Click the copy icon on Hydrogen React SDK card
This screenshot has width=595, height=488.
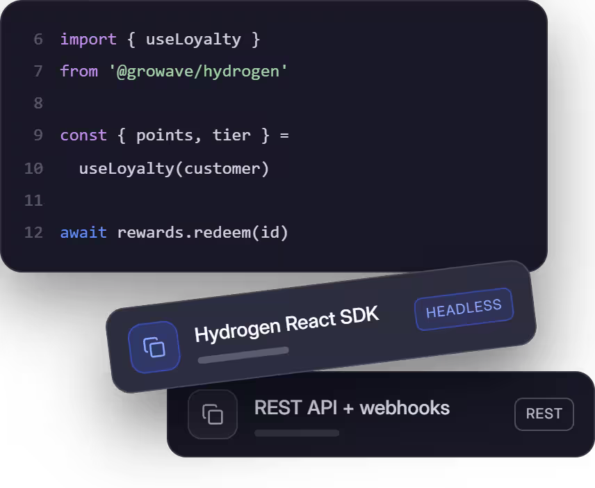click(154, 347)
